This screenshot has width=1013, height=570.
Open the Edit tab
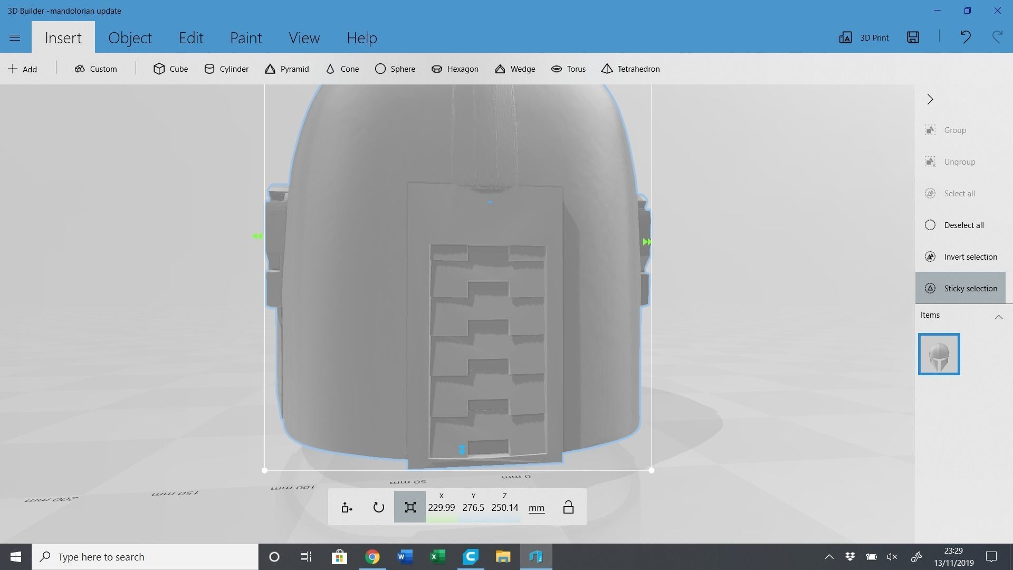191,37
